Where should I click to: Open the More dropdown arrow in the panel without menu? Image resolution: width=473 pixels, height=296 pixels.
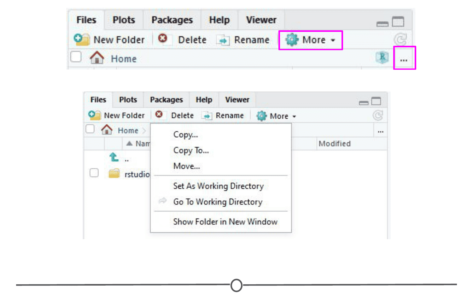(333, 40)
